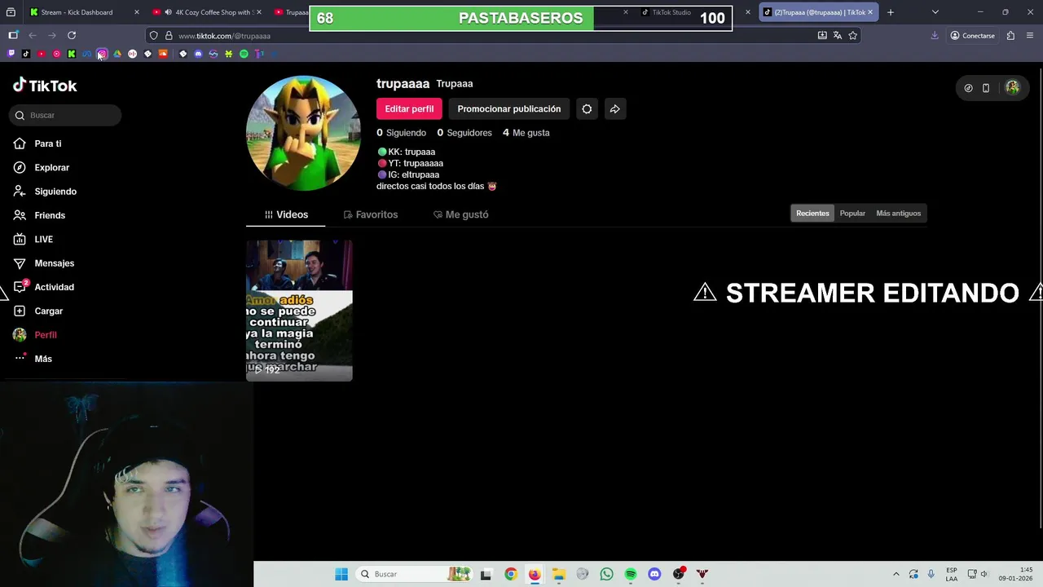
Task: Open the video thumbnail with 192 views
Action: point(299,311)
